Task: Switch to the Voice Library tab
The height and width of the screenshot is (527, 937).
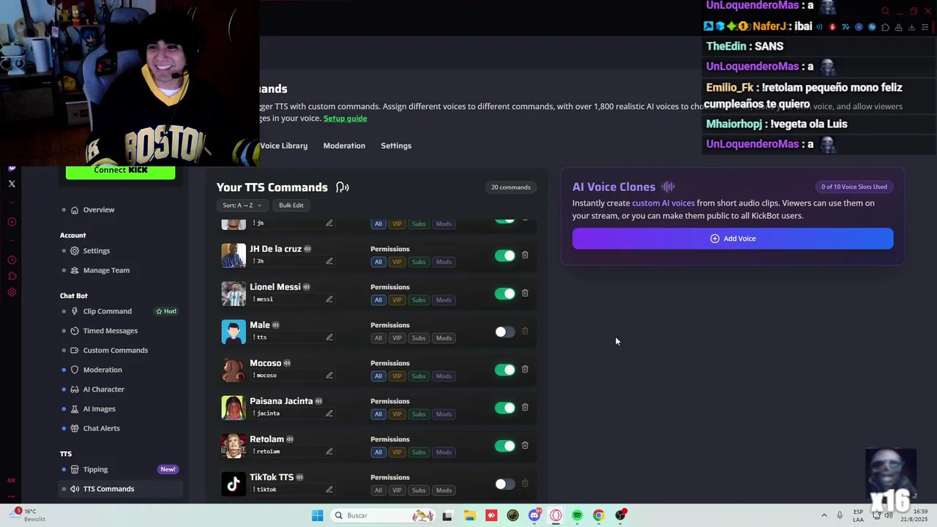Action: coord(283,146)
